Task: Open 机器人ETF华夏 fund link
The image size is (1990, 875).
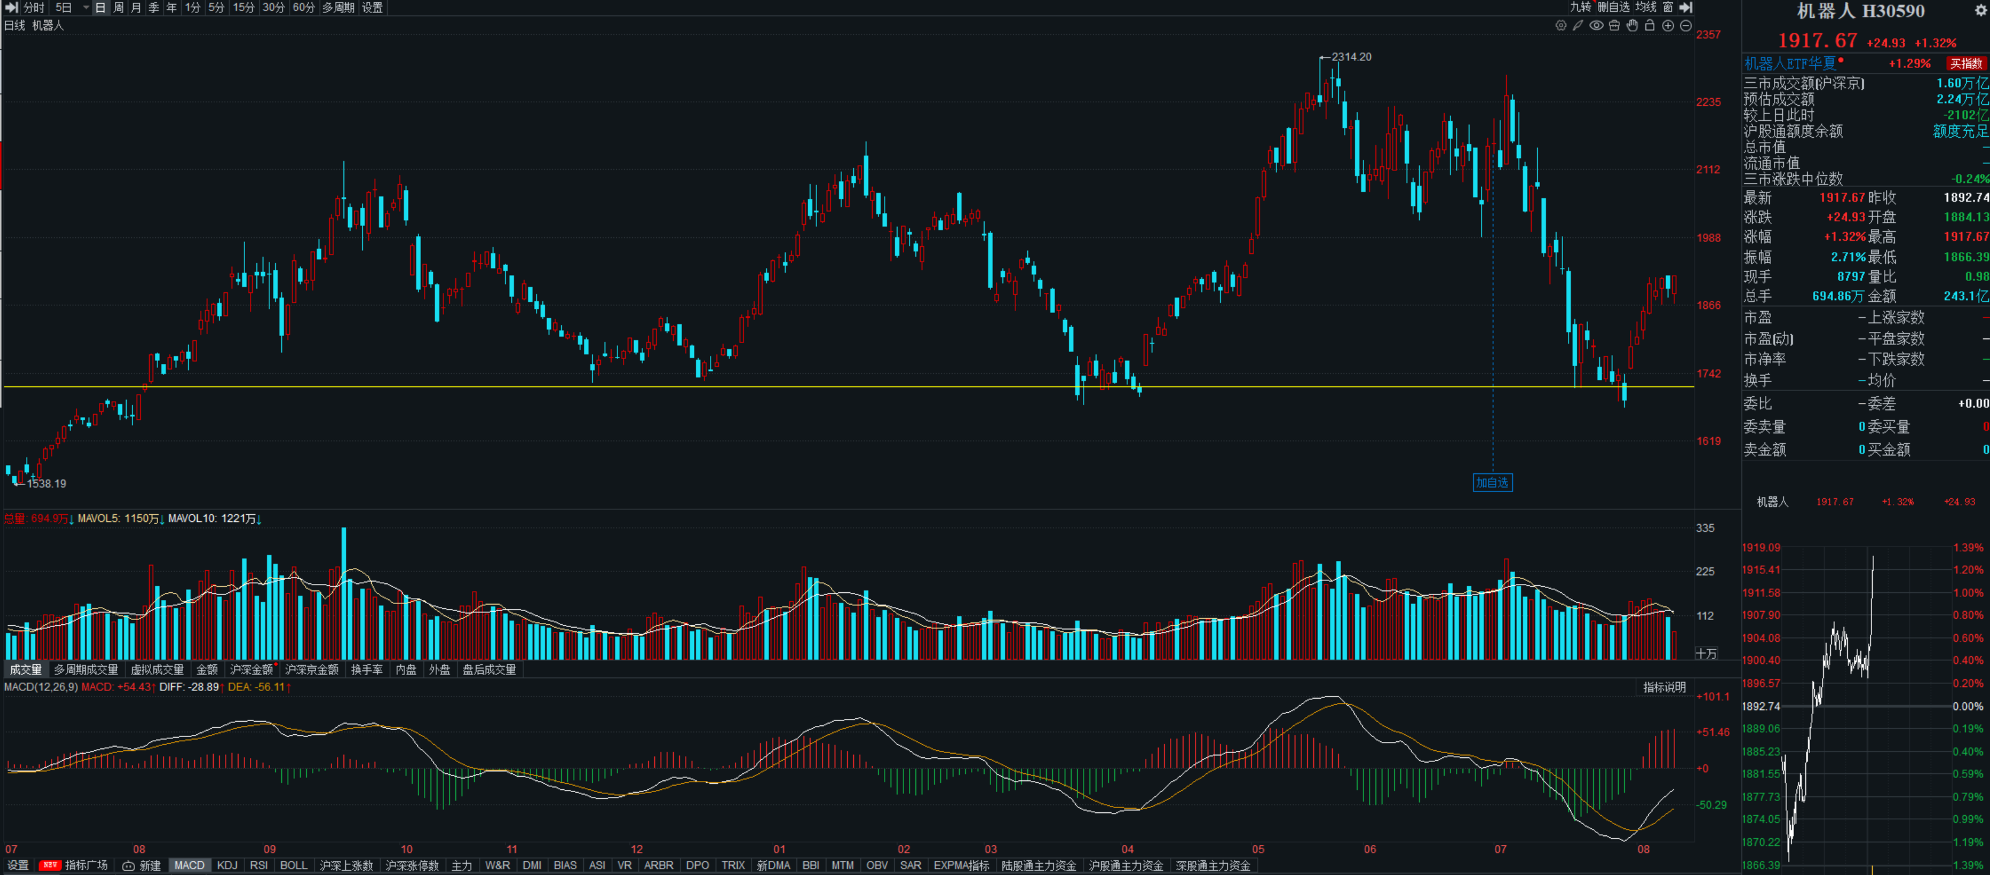Action: click(1789, 63)
